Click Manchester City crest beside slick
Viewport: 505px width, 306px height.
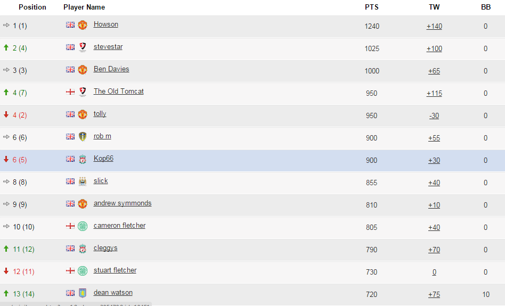[83, 181]
